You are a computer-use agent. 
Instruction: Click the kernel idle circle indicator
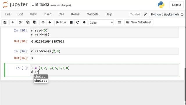tap(182, 14)
